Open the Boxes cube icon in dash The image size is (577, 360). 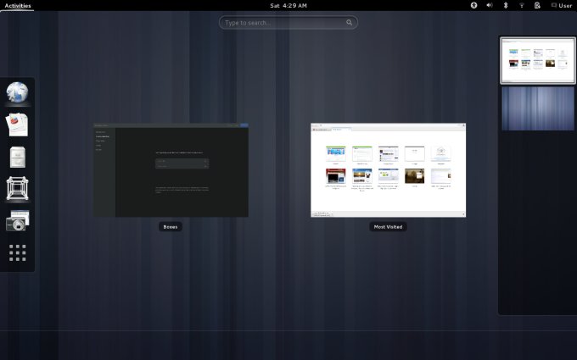tap(18, 188)
